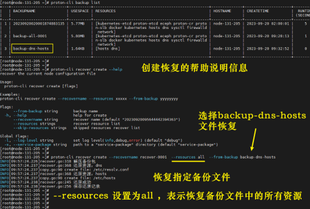Click log line 'recover.go:245 还原成功'
The height and width of the screenshot is (209, 310).
click(x=45, y=182)
